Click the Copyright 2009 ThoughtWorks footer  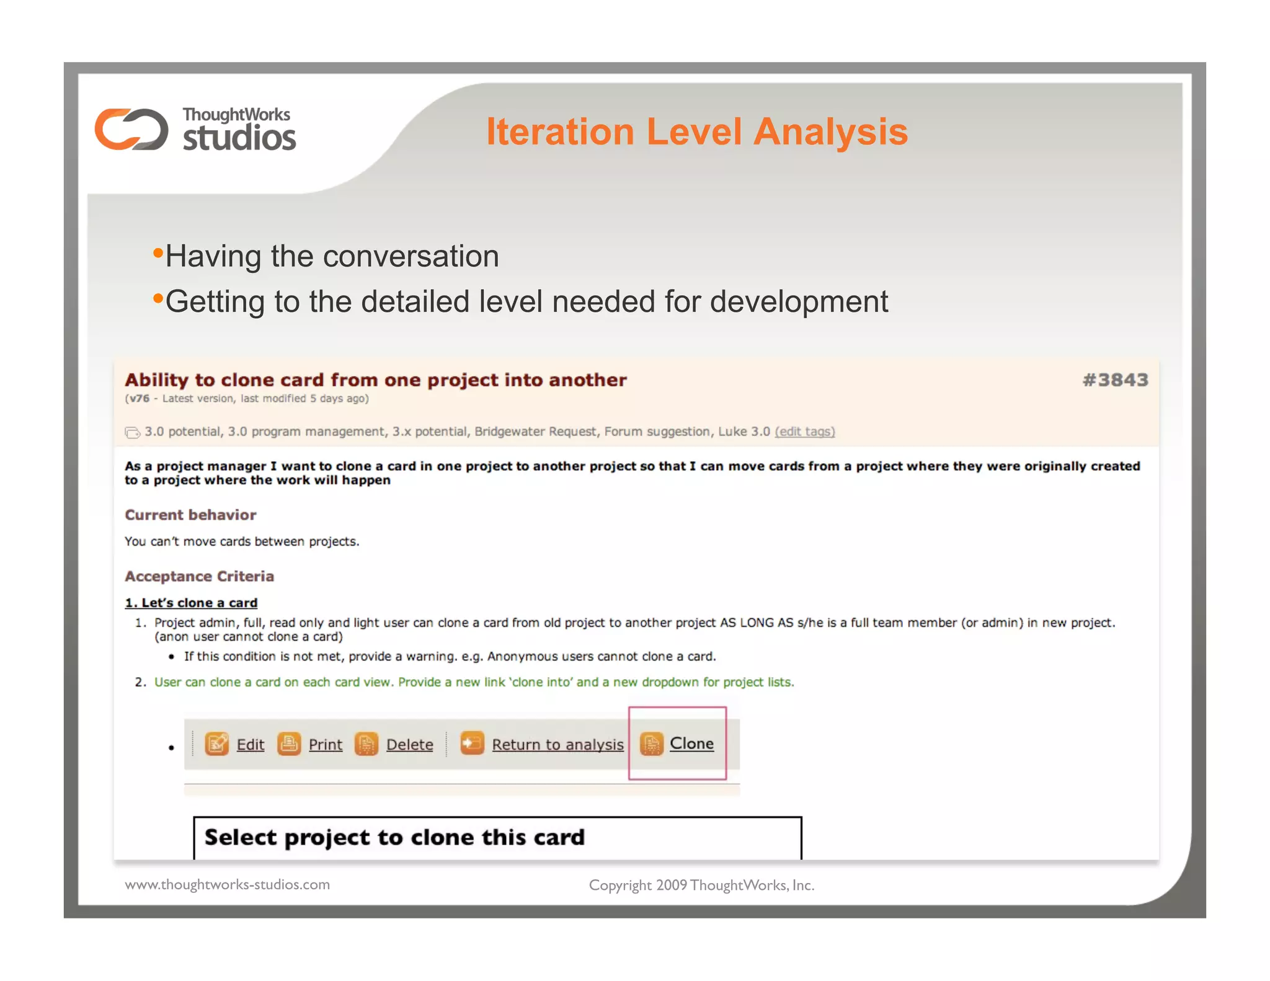pyautogui.click(x=701, y=885)
